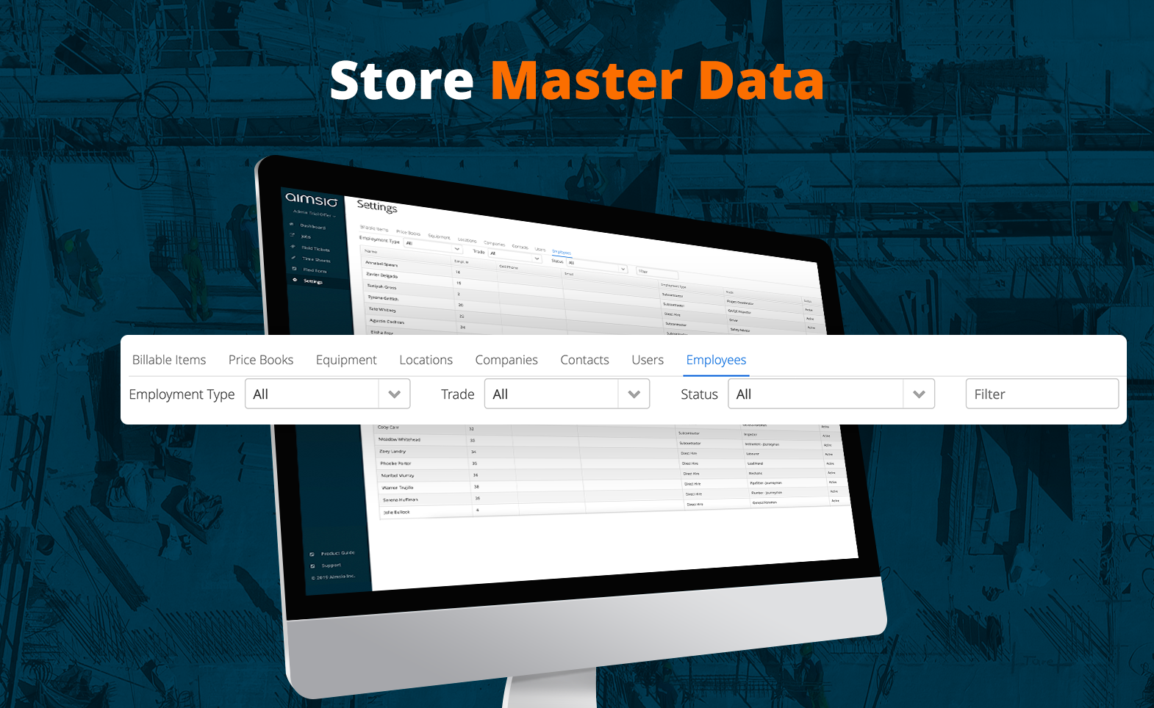Click the Aimsio logo on the monitor
This screenshot has height=708, width=1154.
point(311,199)
